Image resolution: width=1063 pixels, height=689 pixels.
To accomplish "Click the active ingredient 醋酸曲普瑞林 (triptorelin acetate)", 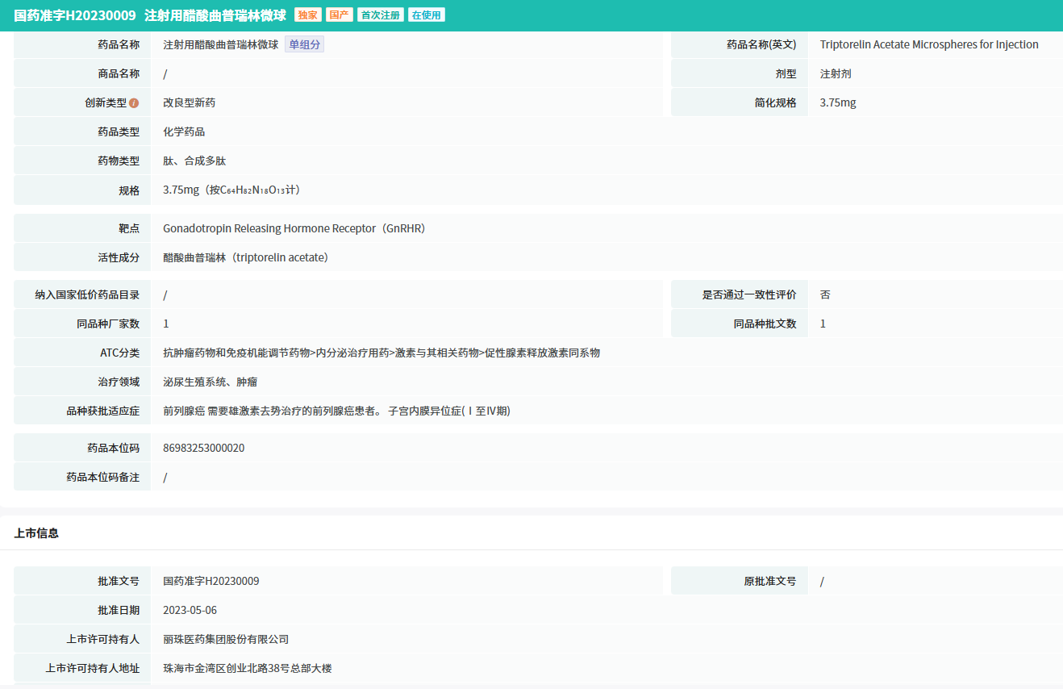I will (x=245, y=258).
